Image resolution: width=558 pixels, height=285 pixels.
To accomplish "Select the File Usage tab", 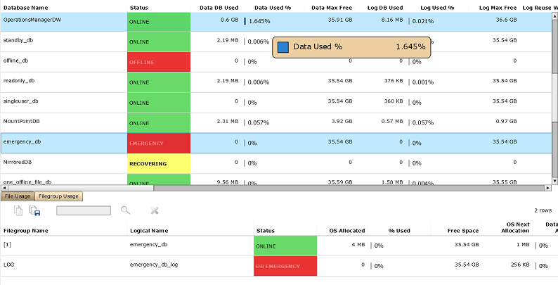I will [x=17, y=196].
